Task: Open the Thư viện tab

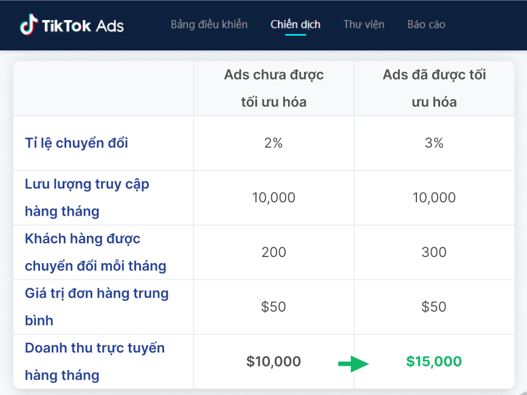Action: [x=364, y=25]
